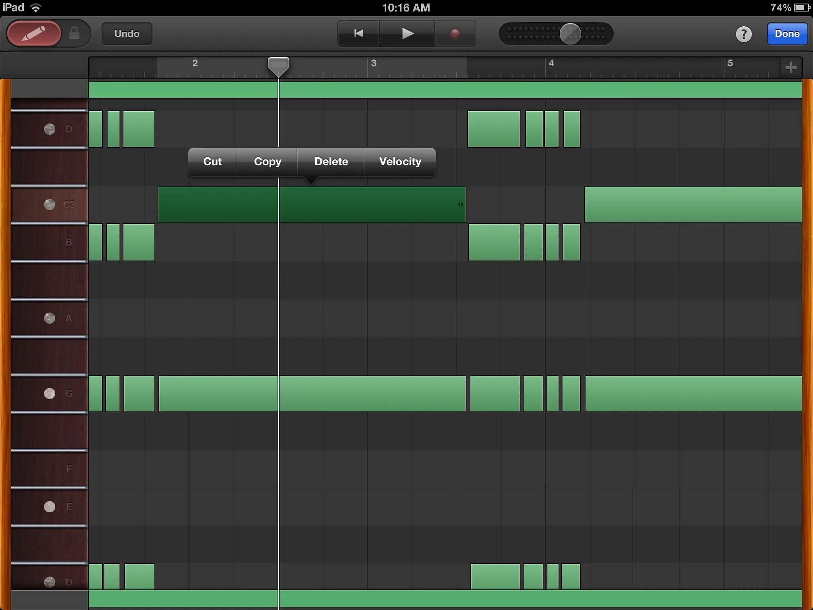Click Velocity option in context menu
Viewport: 813px width, 610px height.
[x=399, y=161]
